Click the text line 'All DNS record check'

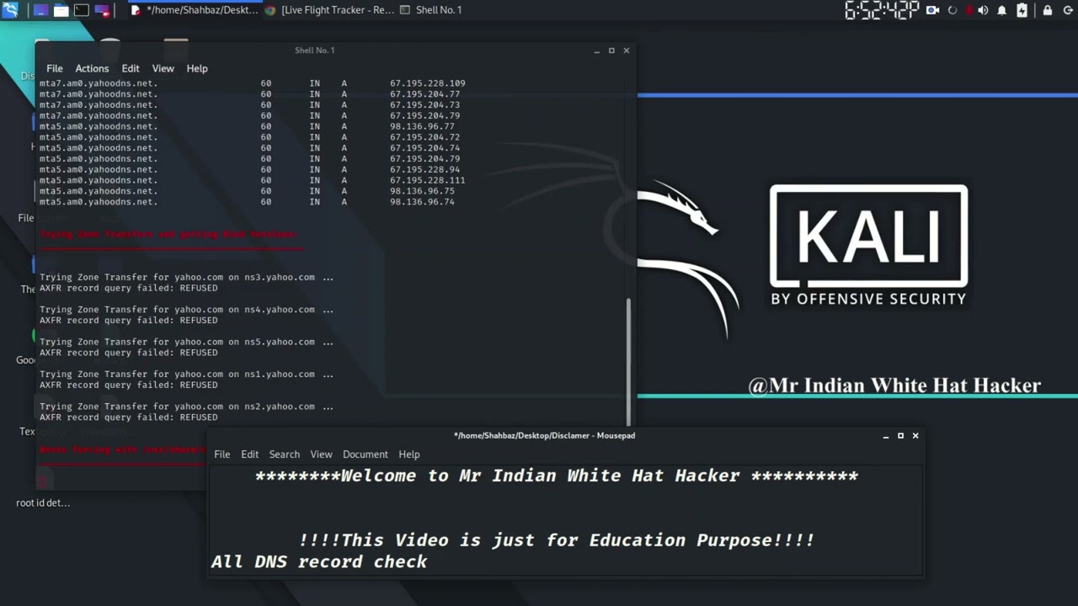[x=319, y=562]
